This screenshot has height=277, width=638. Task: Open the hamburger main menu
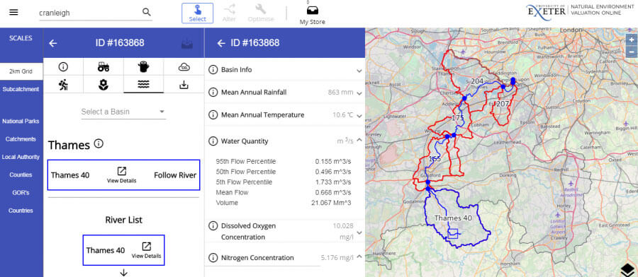(13, 12)
